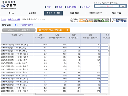Click the first 仙台 column header
The width and height of the screenshot is (128, 96).
point(74,35)
